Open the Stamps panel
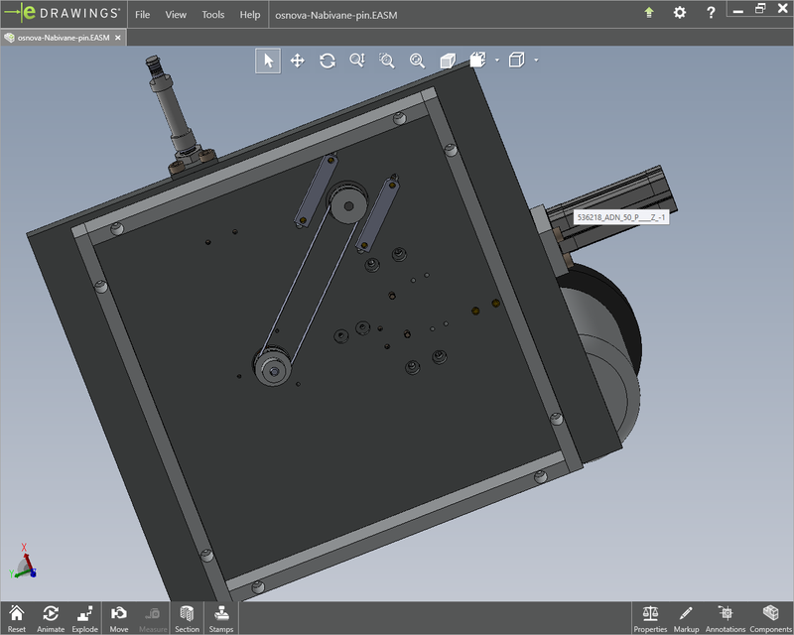The image size is (794, 635). (x=222, y=617)
